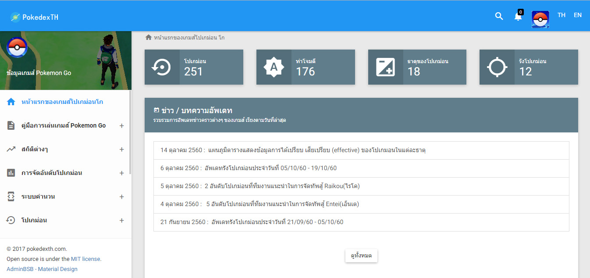Screen dimensions: 590x278
Task: Open the notifications bell
Action: (x=518, y=17)
